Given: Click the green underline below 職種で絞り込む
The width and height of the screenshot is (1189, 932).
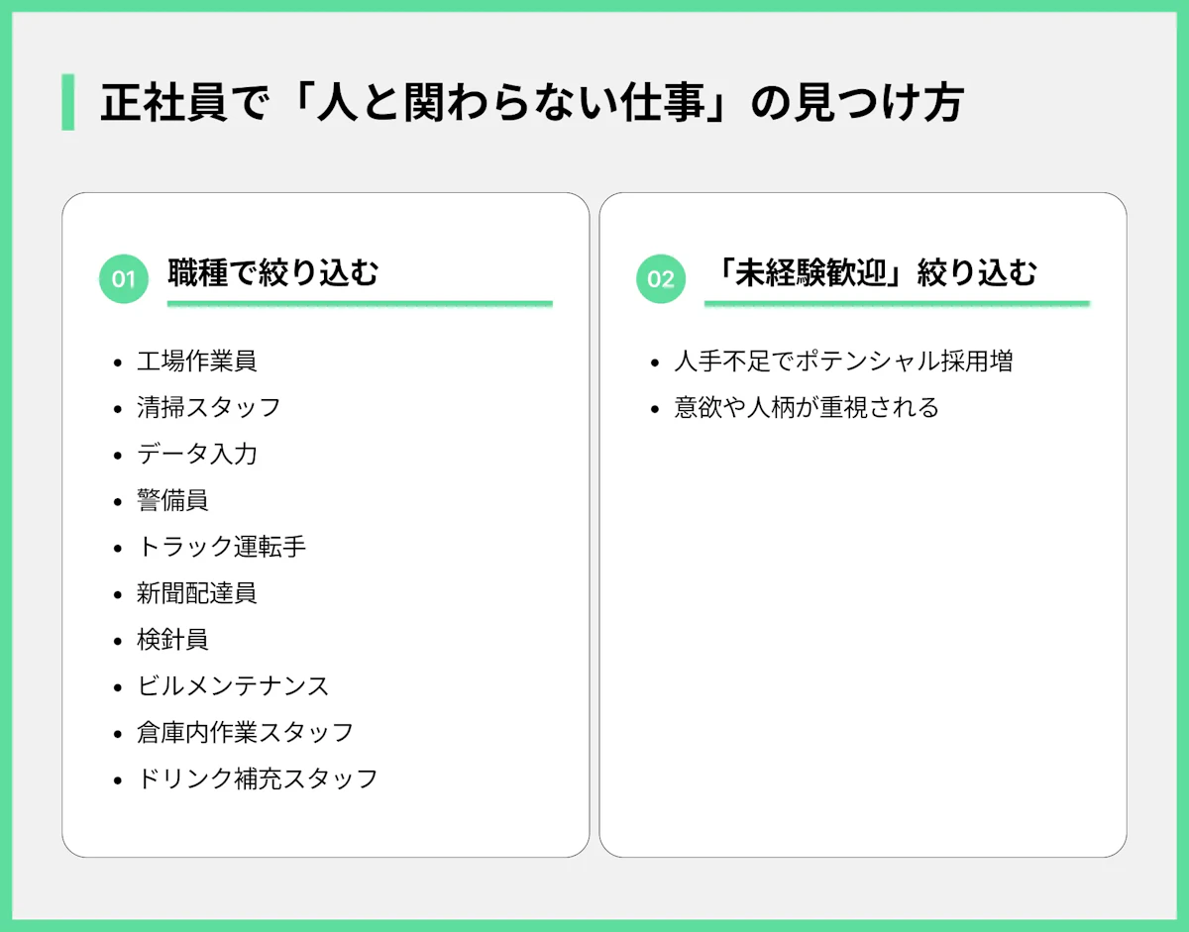Looking at the screenshot, I should pos(360,303).
